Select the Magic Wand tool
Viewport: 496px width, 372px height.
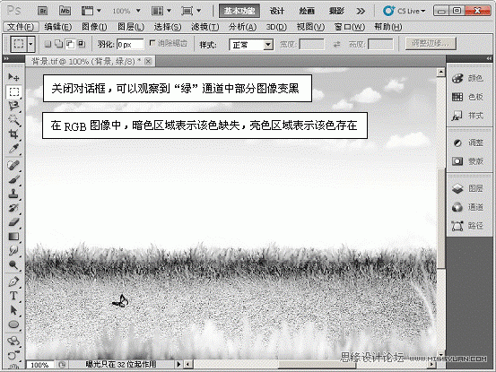pos(13,120)
